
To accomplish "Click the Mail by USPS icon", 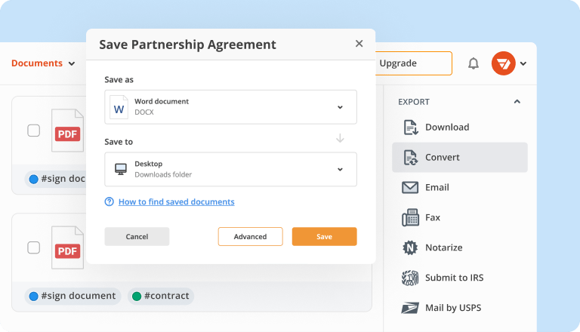I will [x=411, y=308].
